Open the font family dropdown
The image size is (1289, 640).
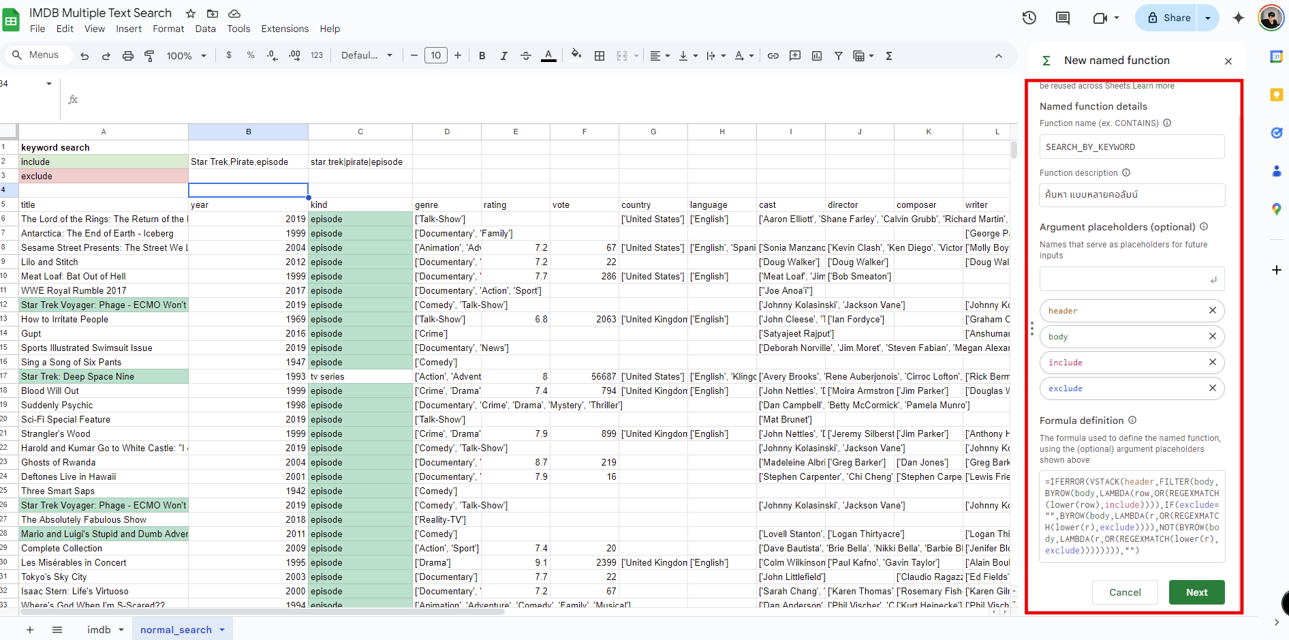point(367,56)
